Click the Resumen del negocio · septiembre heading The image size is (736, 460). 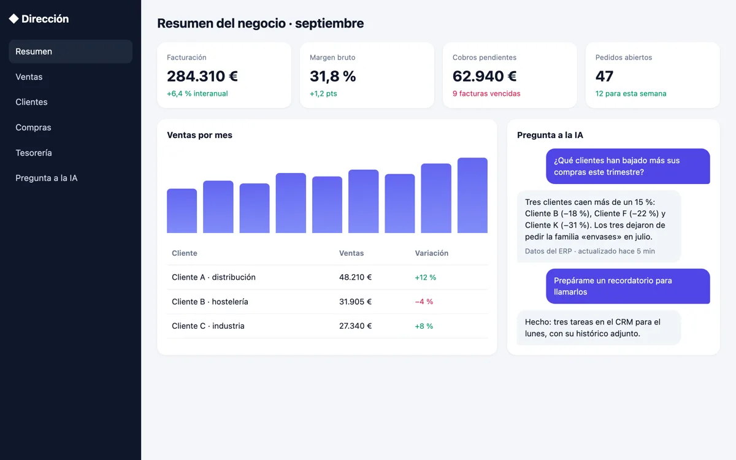click(261, 23)
